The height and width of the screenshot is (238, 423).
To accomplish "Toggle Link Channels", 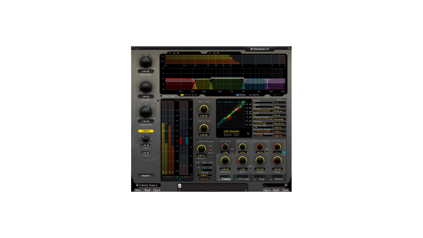I will tap(231, 131).
